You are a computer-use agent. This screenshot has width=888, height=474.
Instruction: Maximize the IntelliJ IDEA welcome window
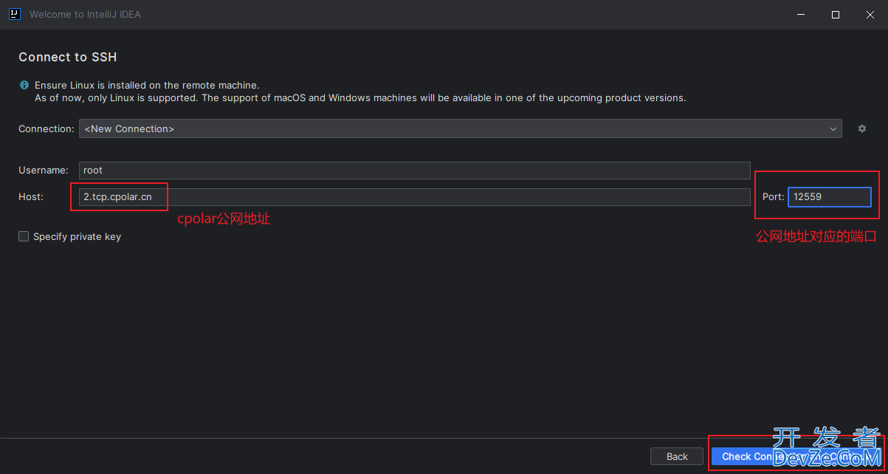coord(836,15)
